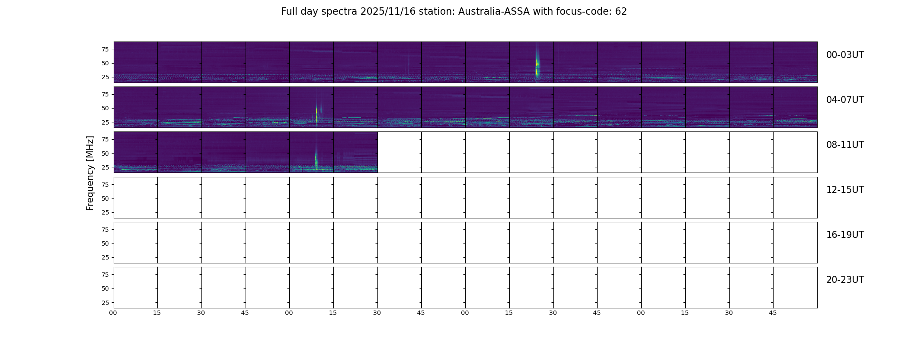This screenshot has width=908, height=346.
Task: Click the 20-23UT row label
Action: (x=845, y=280)
